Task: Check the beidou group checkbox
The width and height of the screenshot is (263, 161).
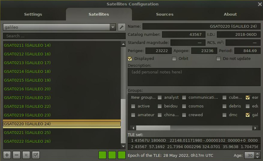Action: coord(160,106)
